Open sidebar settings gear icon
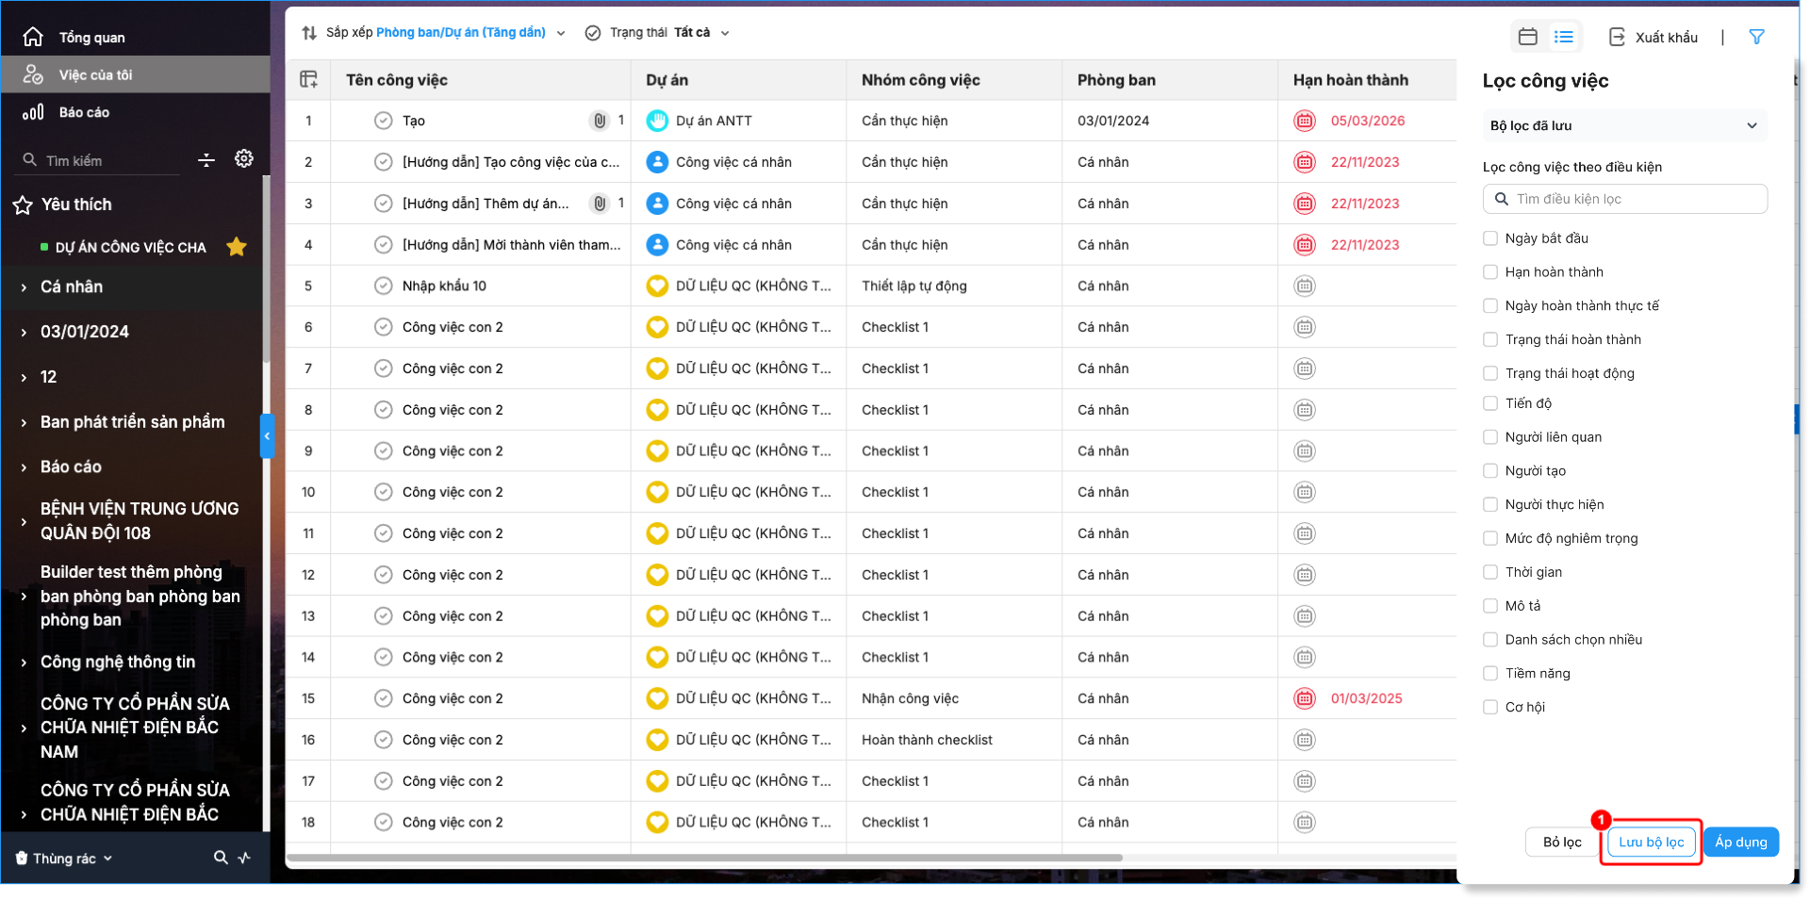Image resolution: width=1810 pixels, height=900 pixels. 244,158
